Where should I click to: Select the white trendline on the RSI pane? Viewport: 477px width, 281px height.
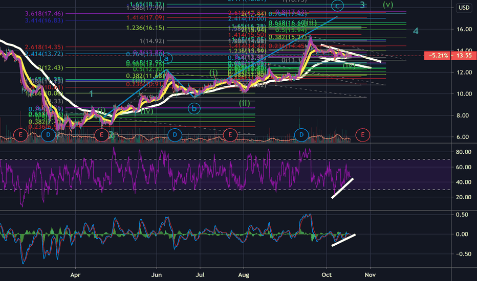tap(342, 189)
